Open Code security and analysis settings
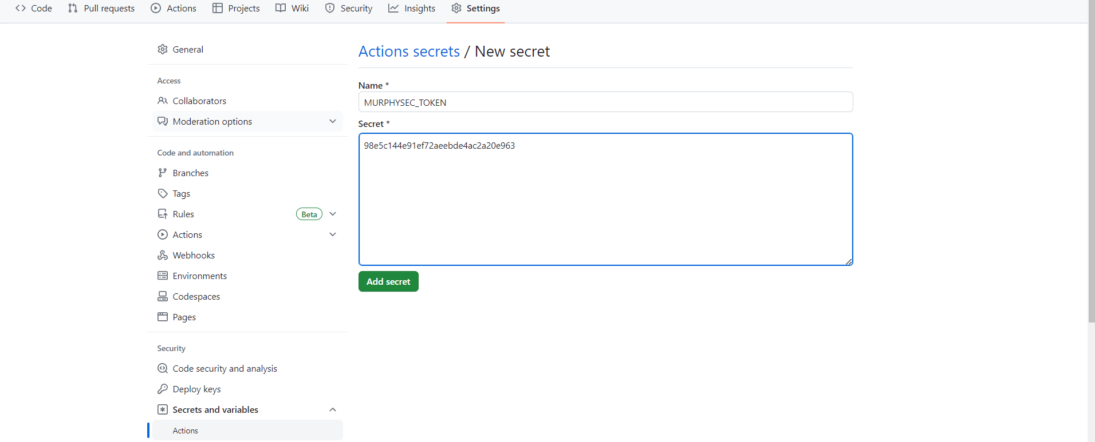Viewport: 1095px width, 442px height. click(224, 368)
